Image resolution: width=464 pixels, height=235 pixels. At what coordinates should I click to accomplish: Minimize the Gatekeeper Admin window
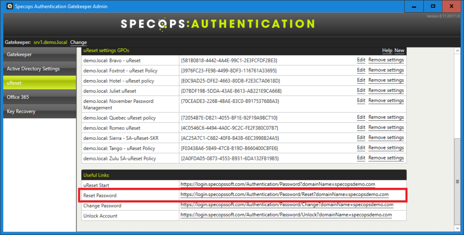[x=414, y=6]
